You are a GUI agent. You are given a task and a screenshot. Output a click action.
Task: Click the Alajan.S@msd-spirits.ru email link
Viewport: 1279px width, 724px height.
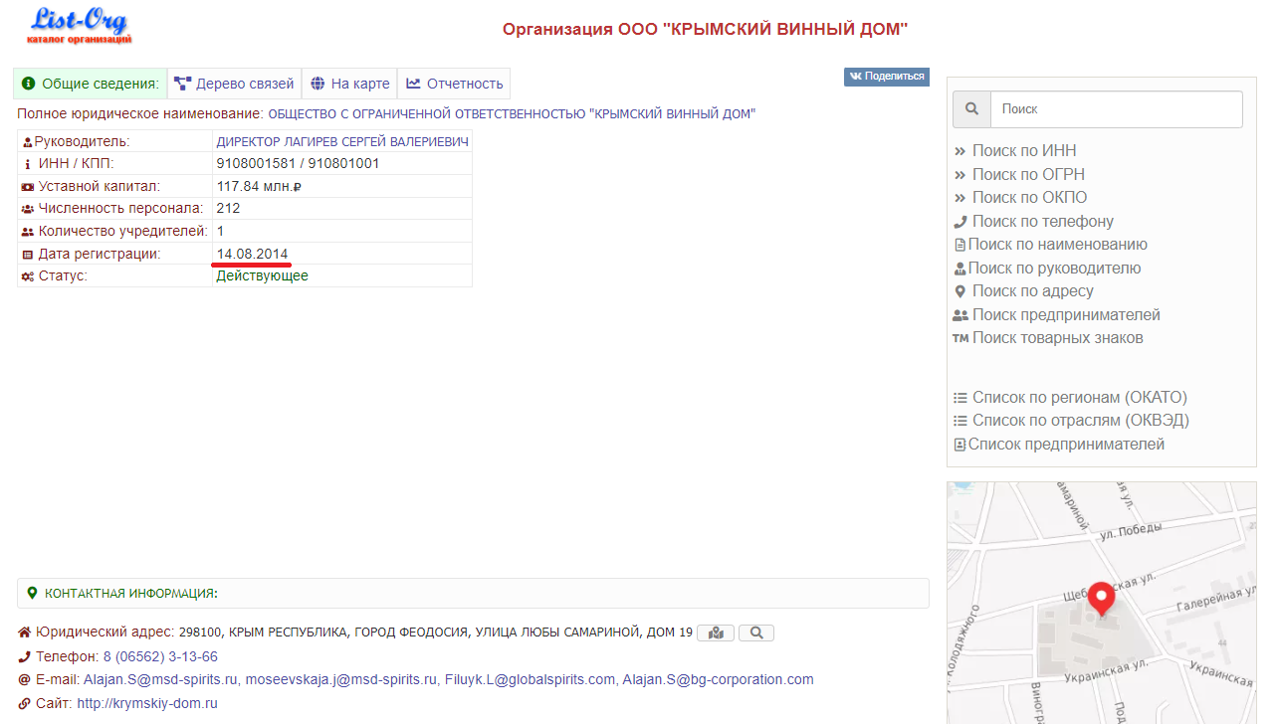tap(160, 680)
